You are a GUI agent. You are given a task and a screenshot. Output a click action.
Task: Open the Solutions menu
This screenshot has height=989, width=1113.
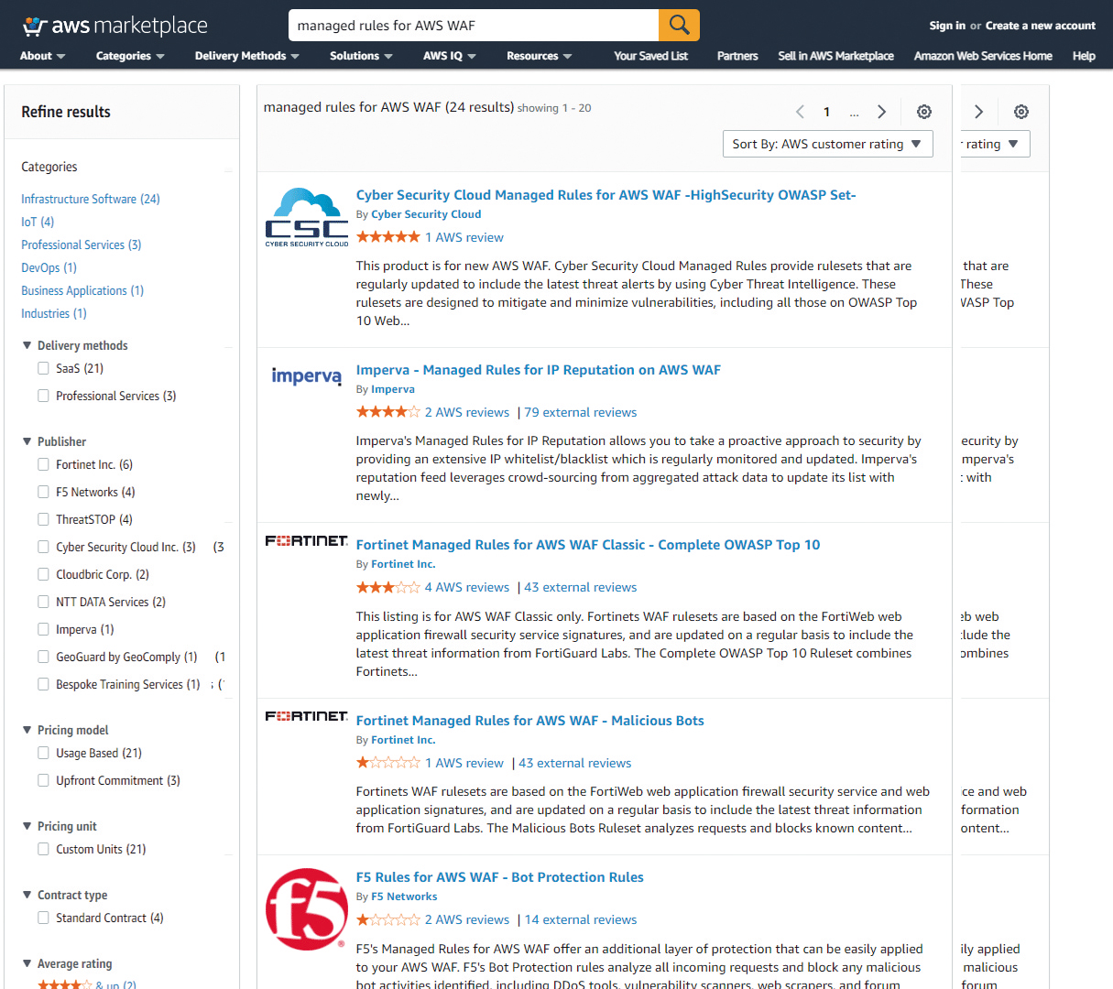pos(361,56)
